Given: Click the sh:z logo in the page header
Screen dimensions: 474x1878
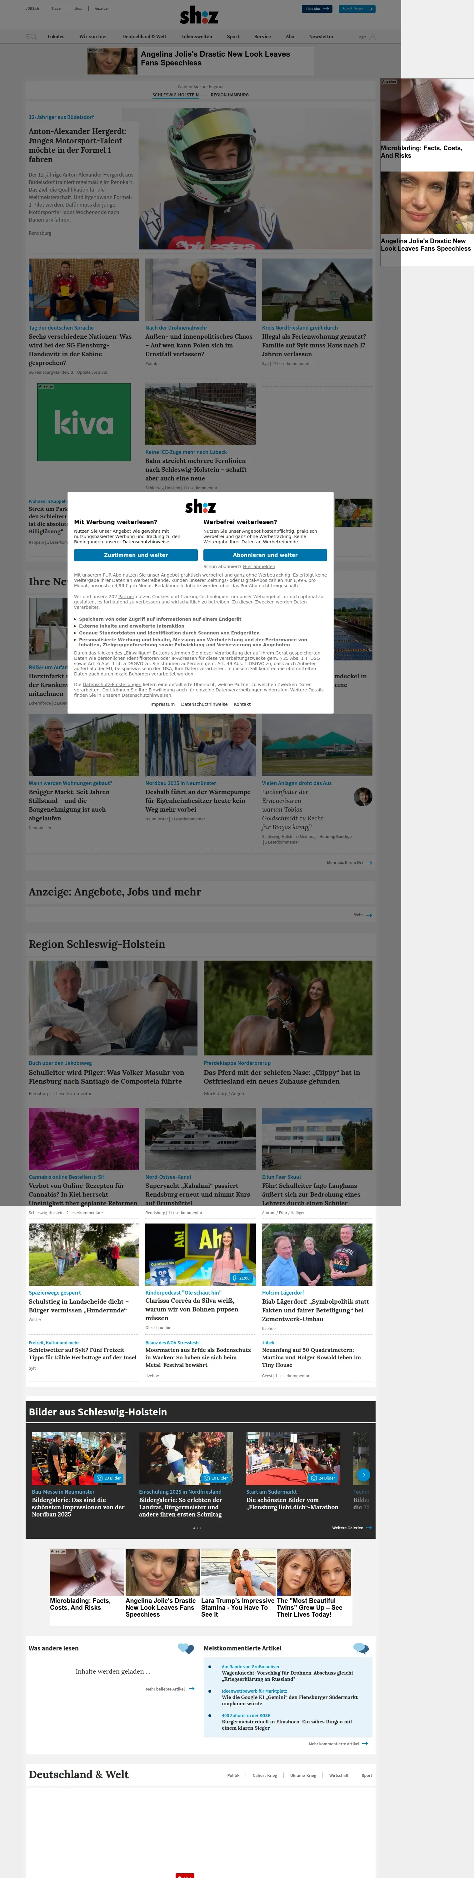Looking at the screenshot, I should point(199,15).
